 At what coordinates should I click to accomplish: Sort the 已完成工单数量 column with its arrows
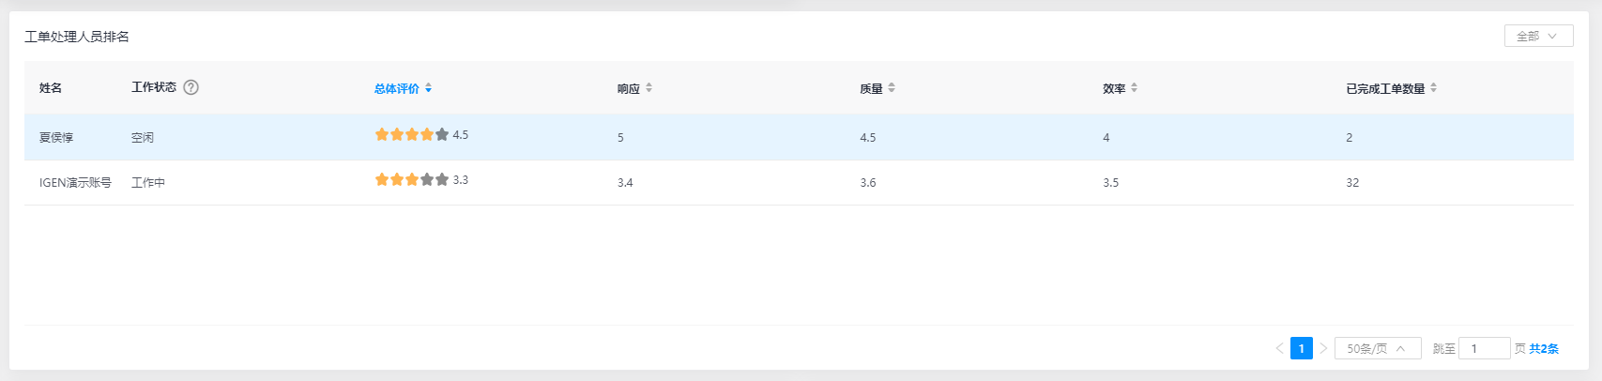tap(1434, 88)
